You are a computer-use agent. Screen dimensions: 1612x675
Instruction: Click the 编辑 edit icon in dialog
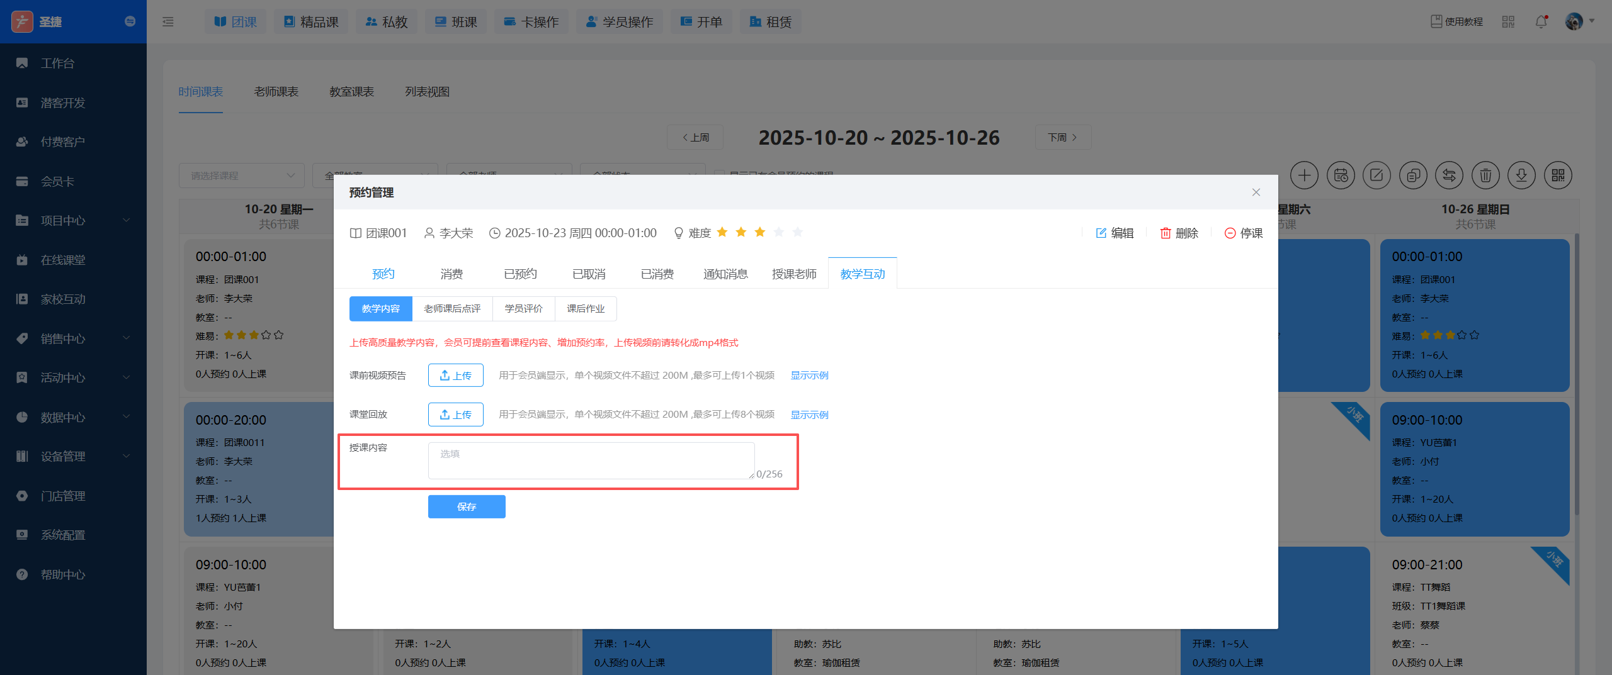(1101, 233)
